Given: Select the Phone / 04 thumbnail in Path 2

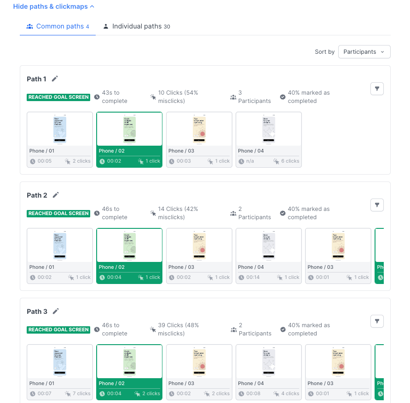Looking at the screenshot, I should [x=268, y=245].
